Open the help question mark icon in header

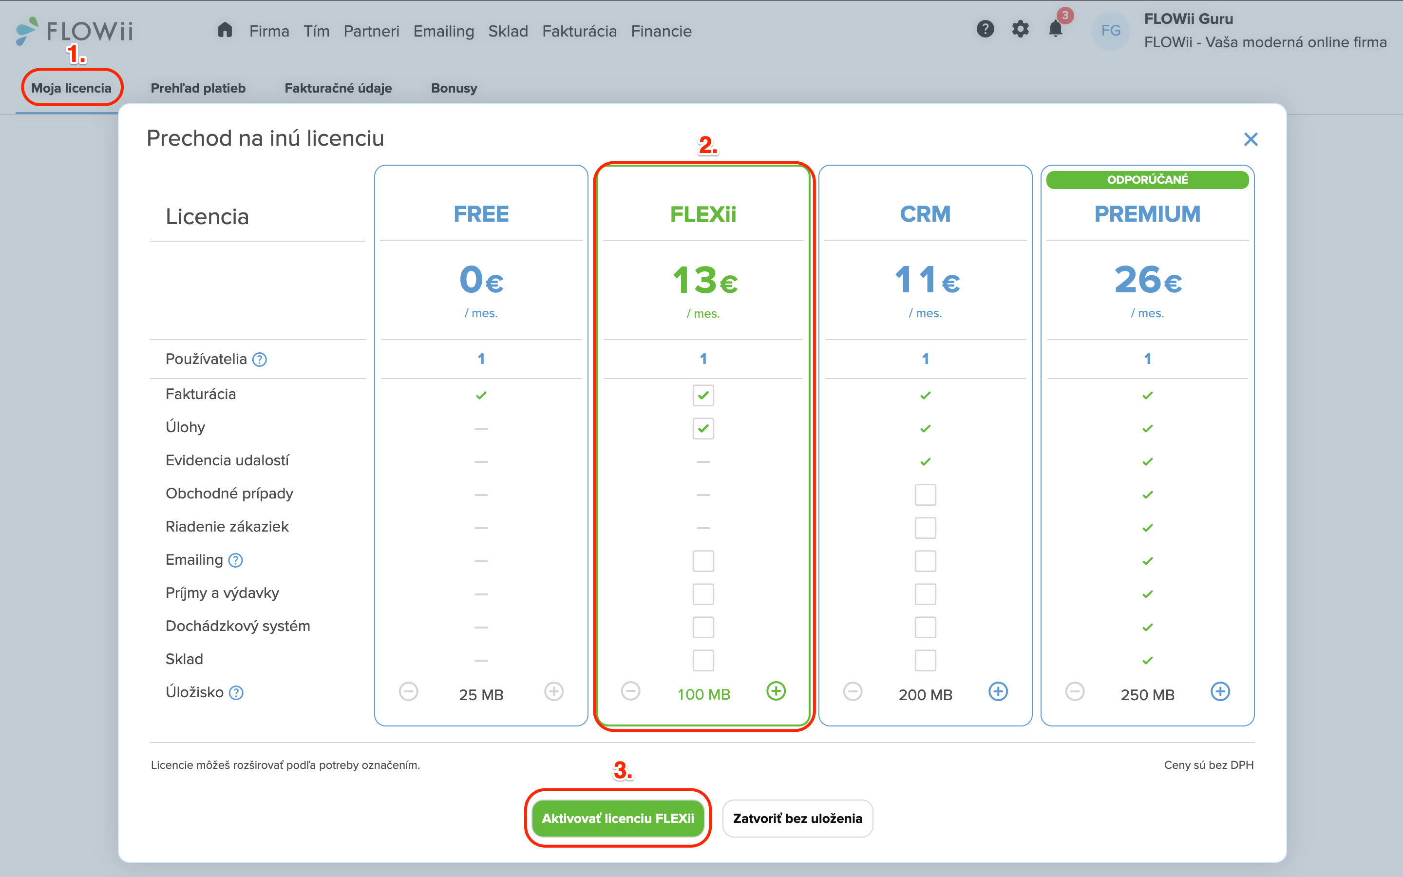985,29
